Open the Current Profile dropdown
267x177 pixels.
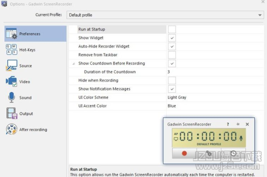coord(165,15)
